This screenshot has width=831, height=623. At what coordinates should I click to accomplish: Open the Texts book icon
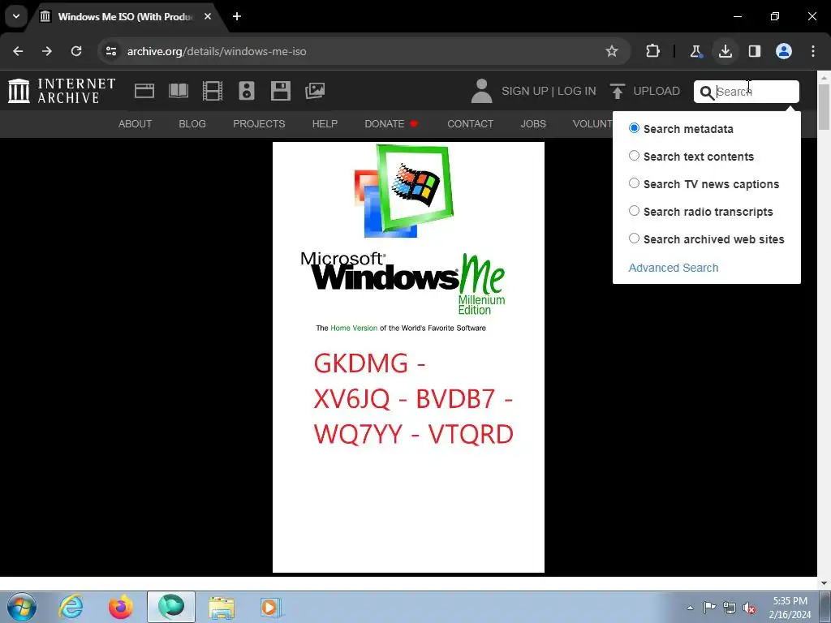[178, 91]
